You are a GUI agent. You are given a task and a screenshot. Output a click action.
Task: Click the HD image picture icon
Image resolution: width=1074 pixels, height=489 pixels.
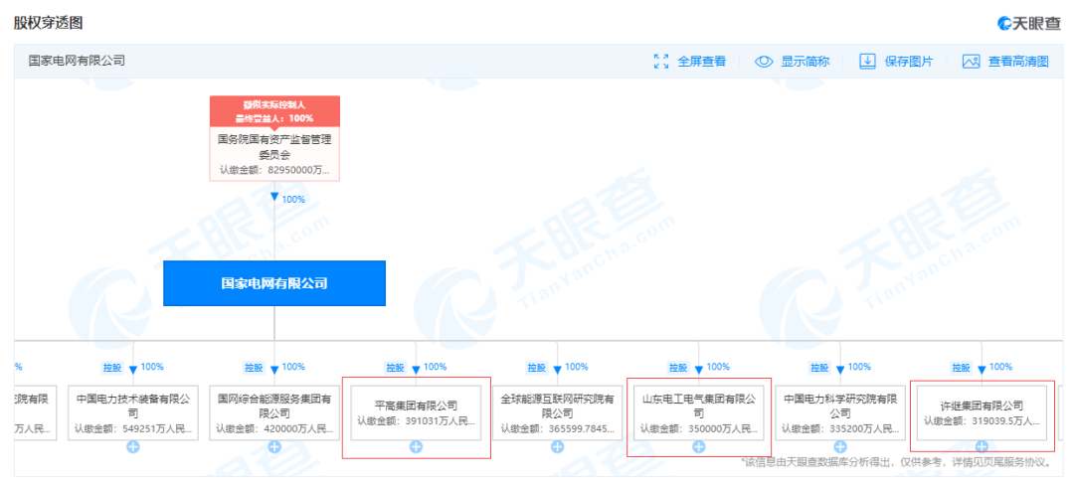(x=972, y=62)
